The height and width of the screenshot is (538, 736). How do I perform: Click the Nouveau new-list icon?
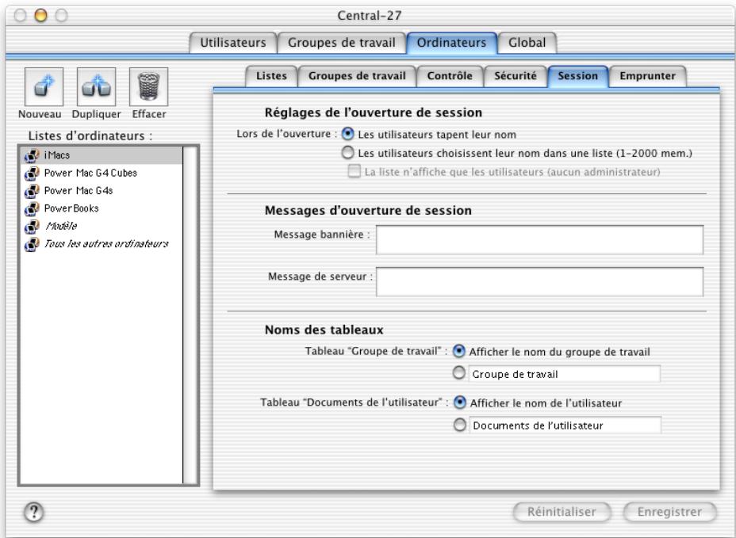pyautogui.click(x=44, y=87)
